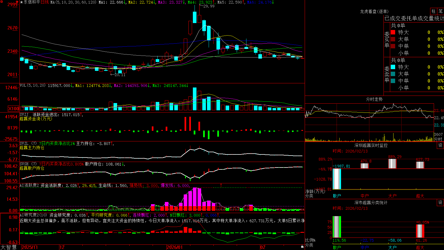Click the X100 volume scale box
This screenshot has height=250, width=444.
pos(14,109)
